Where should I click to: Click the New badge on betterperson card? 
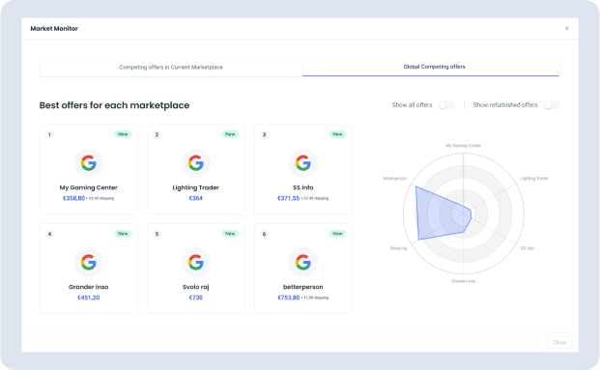click(337, 234)
